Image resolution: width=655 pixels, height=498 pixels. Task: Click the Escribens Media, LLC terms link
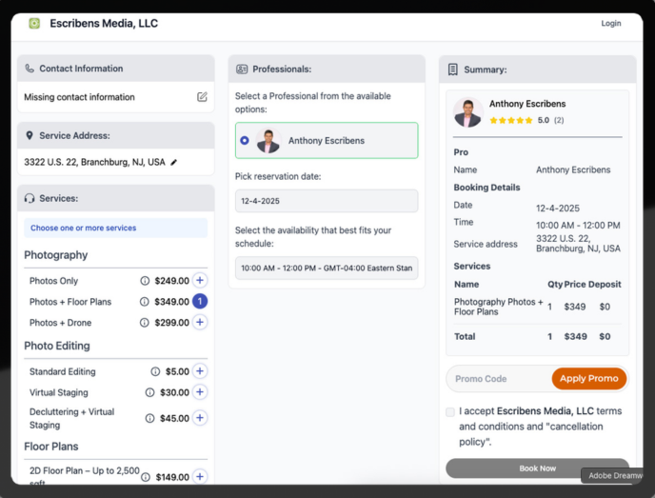pyautogui.click(x=546, y=411)
